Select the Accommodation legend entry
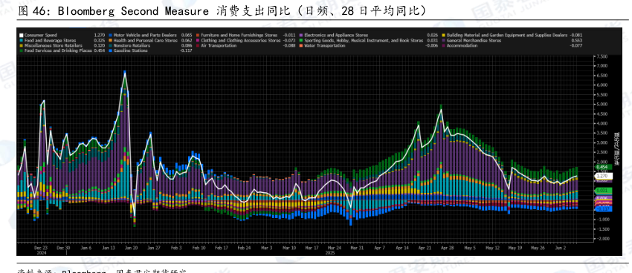The image size is (632, 273). 462,46
